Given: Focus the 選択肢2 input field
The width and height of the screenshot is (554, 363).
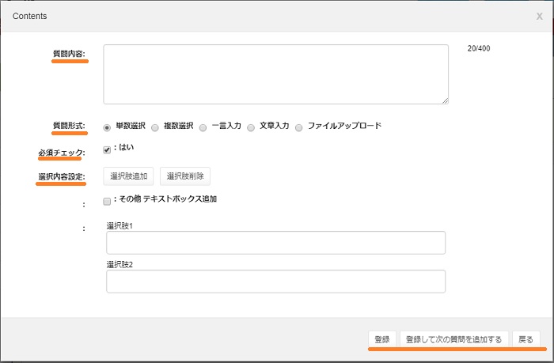Looking at the screenshot, I should point(275,282).
